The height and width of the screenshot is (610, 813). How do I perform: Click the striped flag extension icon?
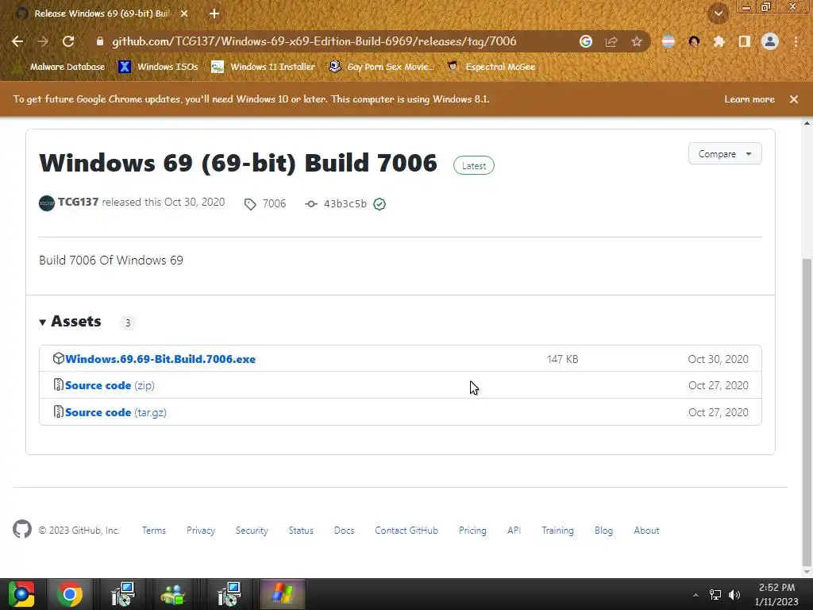click(x=669, y=41)
